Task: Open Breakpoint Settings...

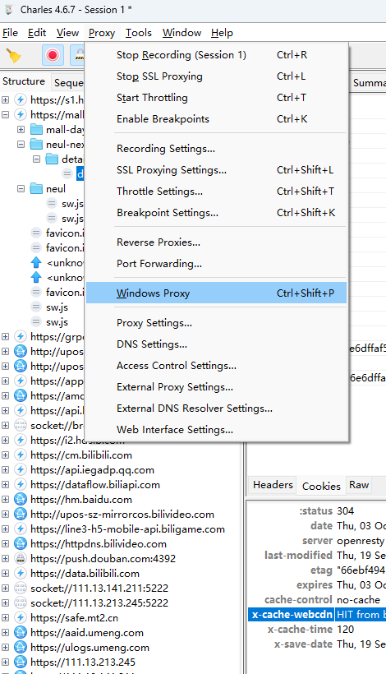Action: pyautogui.click(x=216, y=212)
